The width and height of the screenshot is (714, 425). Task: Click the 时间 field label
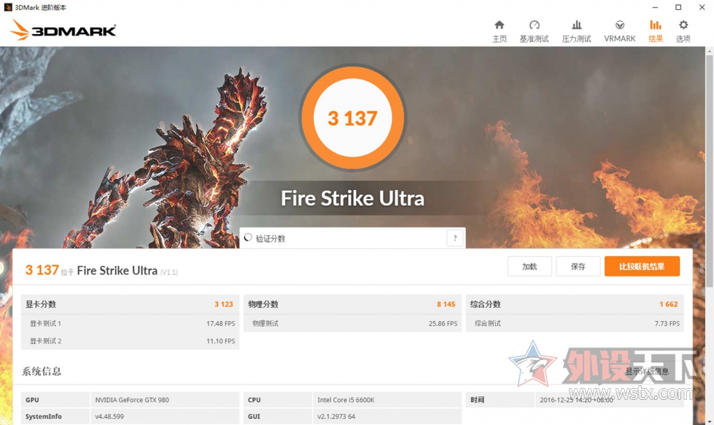(x=477, y=400)
